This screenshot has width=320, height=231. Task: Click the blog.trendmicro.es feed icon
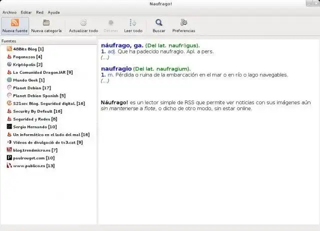[9, 150]
